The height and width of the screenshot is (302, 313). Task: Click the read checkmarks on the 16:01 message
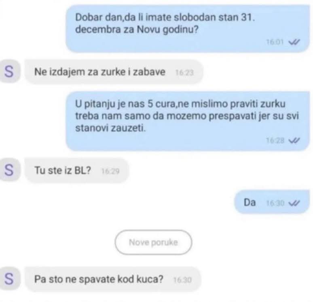point(294,42)
